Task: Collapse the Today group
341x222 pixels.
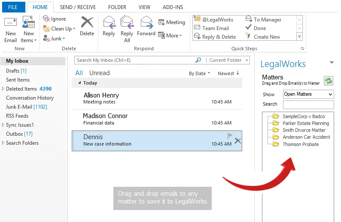Action: 79,82
